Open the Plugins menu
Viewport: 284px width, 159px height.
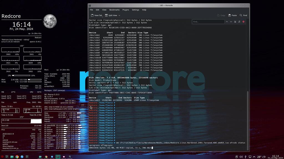click(125, 10)
